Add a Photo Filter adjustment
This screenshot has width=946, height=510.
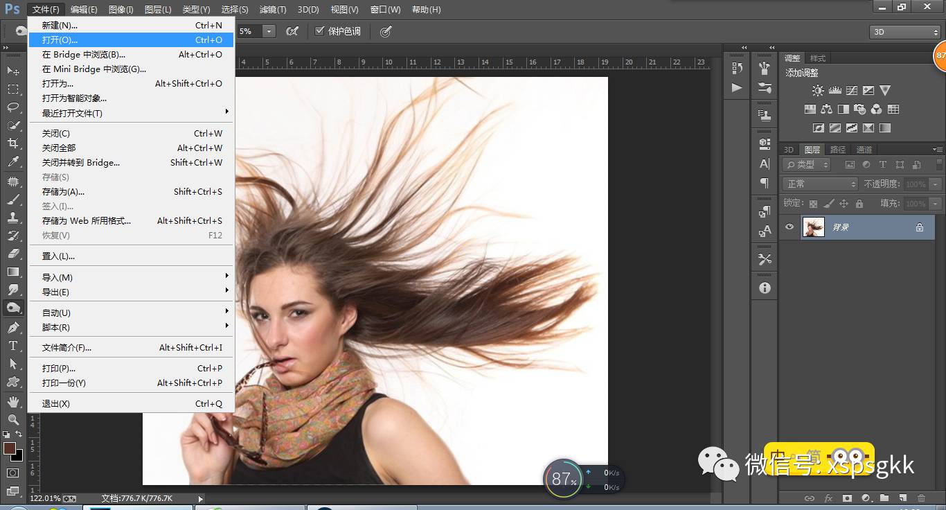tap(859, 109)
